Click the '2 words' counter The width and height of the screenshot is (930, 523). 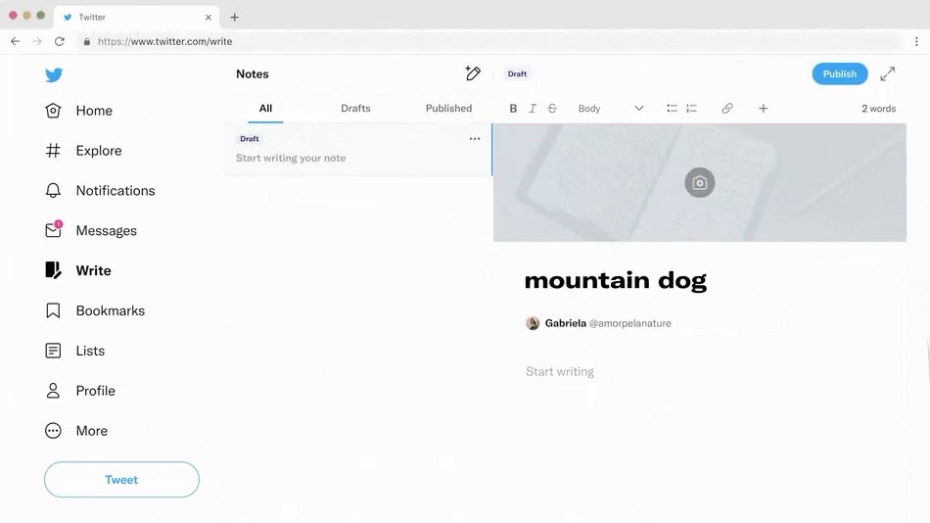(878, 109)
